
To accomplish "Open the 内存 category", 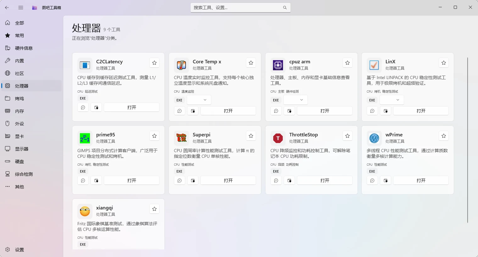I will (x=31, y=111).
